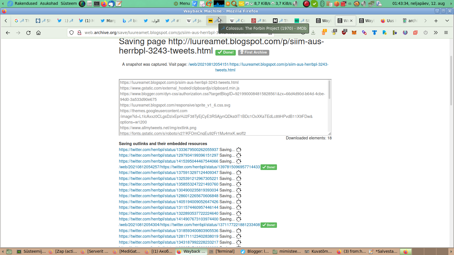The width and height of the screenshot is (454, 255).
Task: Open twitter status 1415395044467544066 link
Action: click(169, 161)
